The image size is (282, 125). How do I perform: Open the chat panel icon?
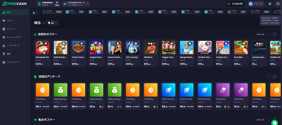pos(278,4)
